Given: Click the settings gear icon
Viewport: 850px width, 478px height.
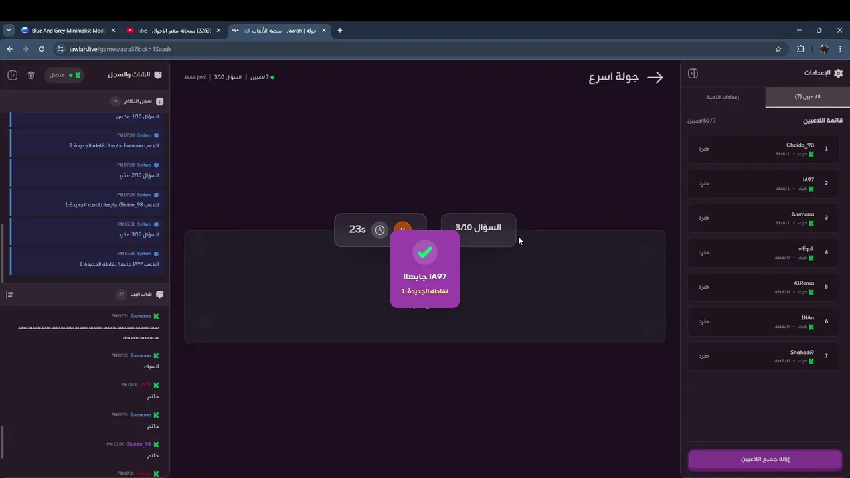Looking at the screenshot, I should pyautogui.click(x=839, y=73).
